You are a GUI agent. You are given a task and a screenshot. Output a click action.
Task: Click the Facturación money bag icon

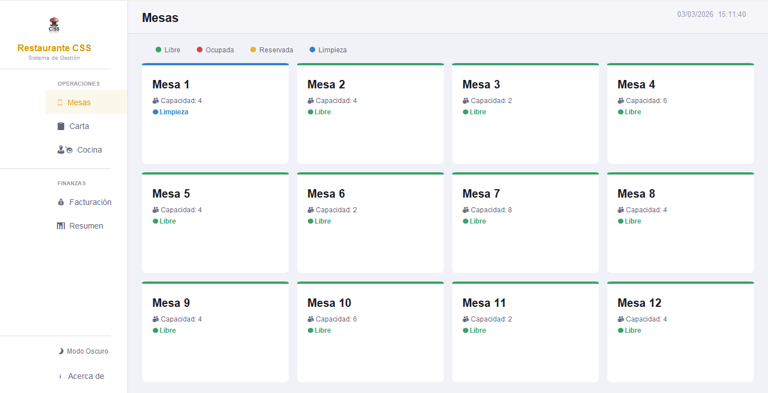[x=61, y=202]
